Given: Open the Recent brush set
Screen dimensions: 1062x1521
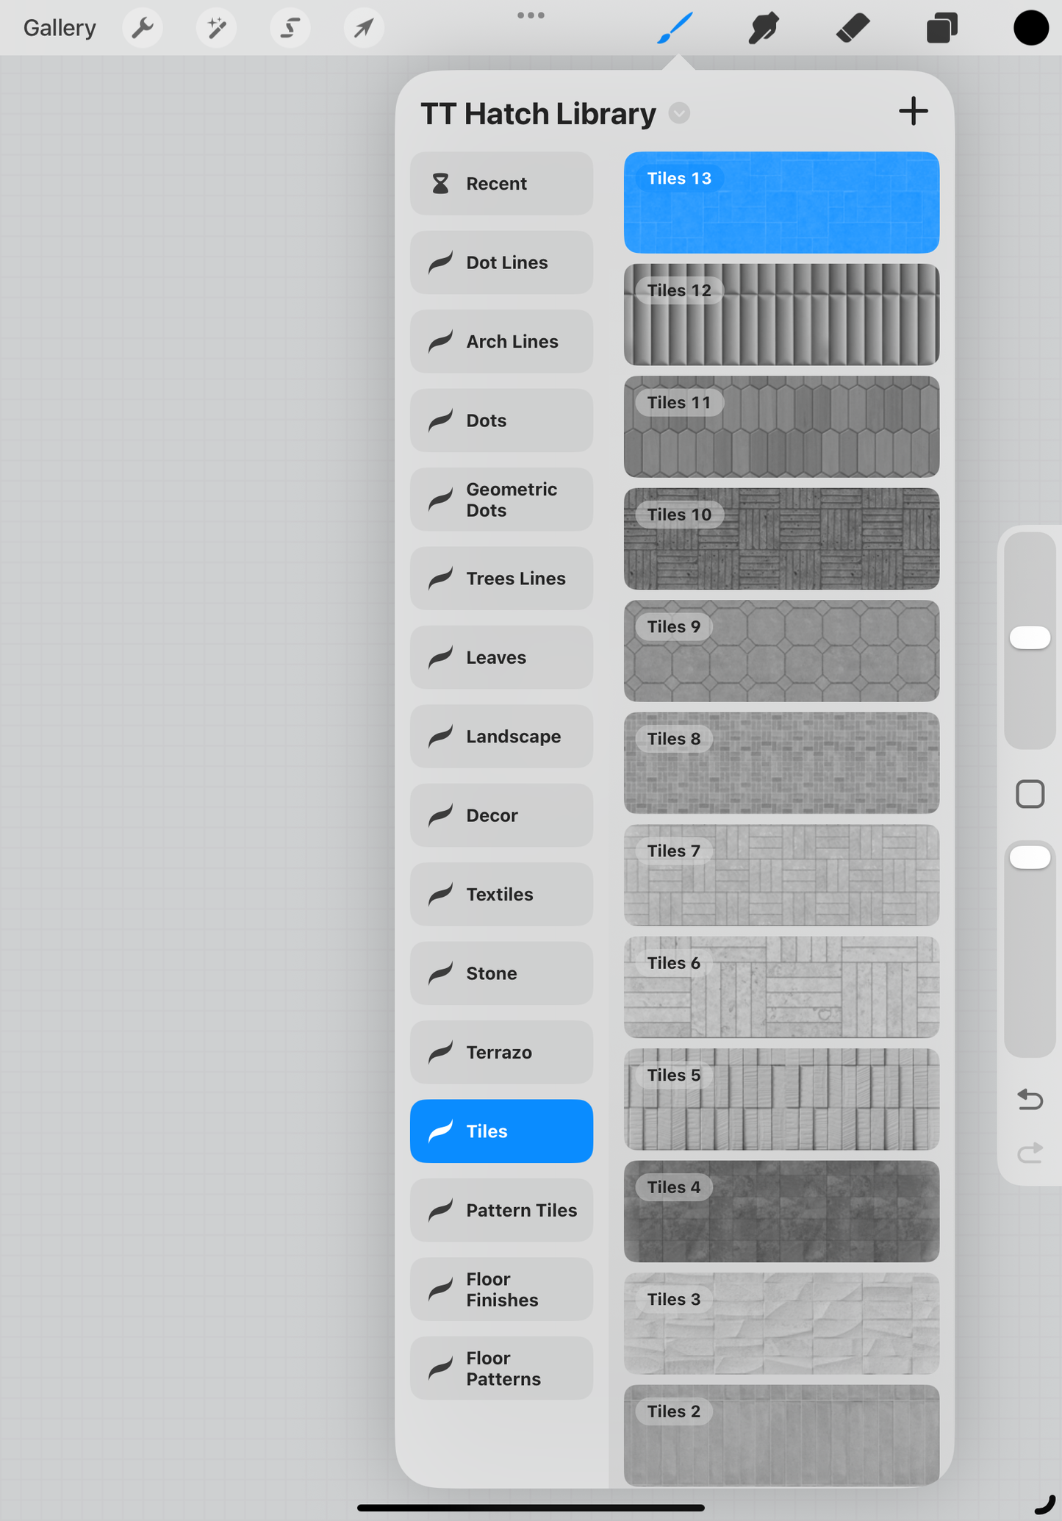Looking at the screenshot, I should pyautogui.click(x=501, y=184).
